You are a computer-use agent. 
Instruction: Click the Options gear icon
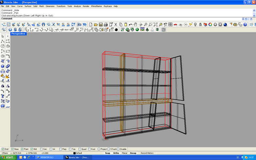pyautogui.click(x=235, y=25)
